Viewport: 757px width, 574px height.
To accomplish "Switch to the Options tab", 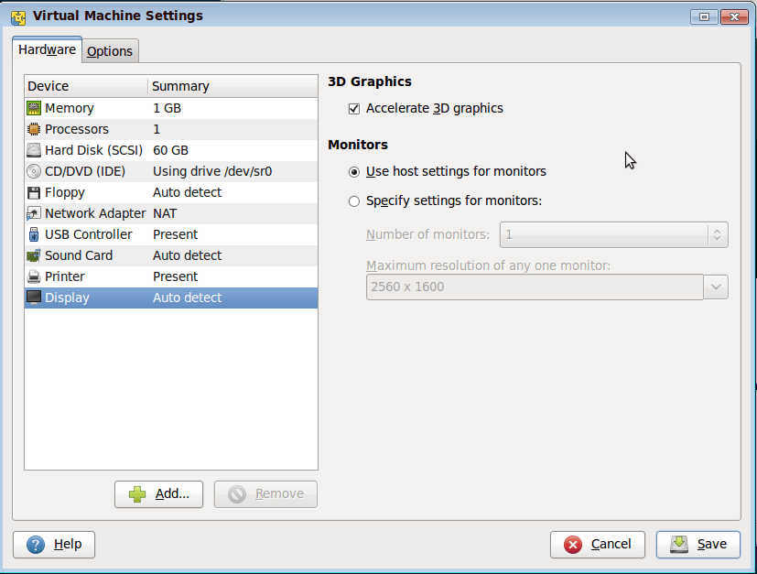I will [109, 50].
